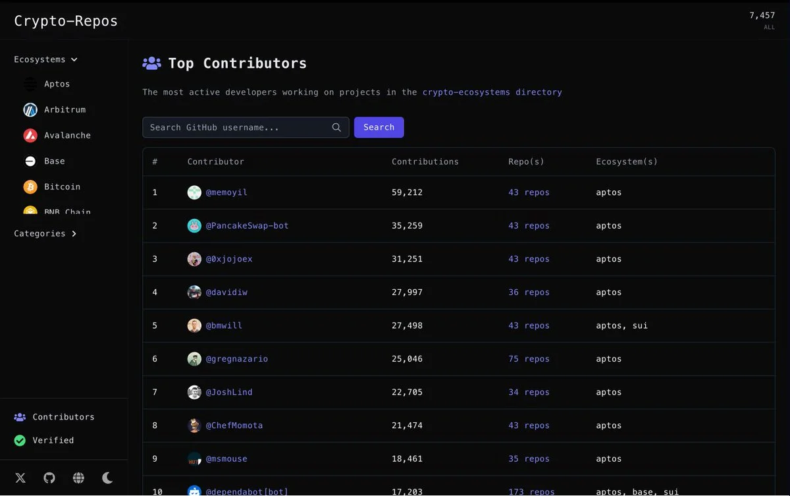This screenshot has height=496, width=790.
Task: Click the Base ecosystem logo
Action: (30, 161)
